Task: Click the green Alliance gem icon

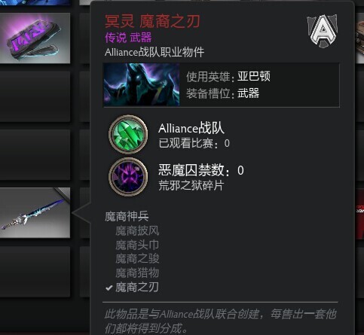Action: (x=128, y=134)
